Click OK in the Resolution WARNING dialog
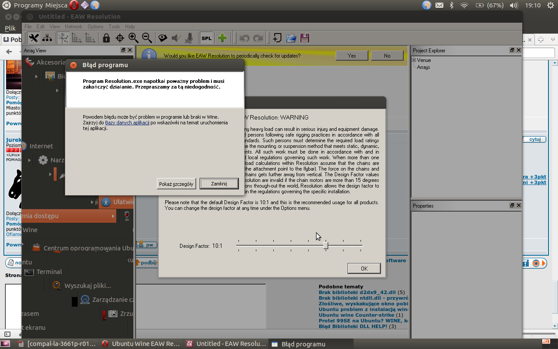The image size is (558, 349). [364, 268]
